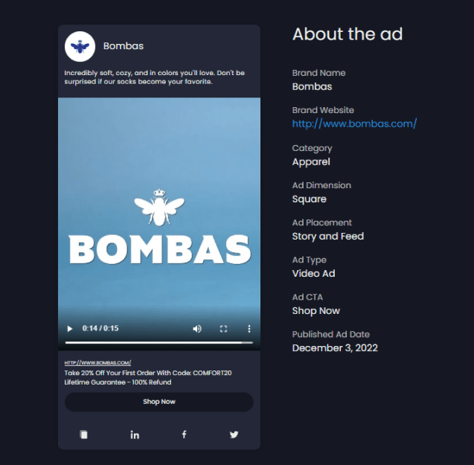474x465 pixels.
Task: Click the copy icon below the ad
Action: point(84,434)
